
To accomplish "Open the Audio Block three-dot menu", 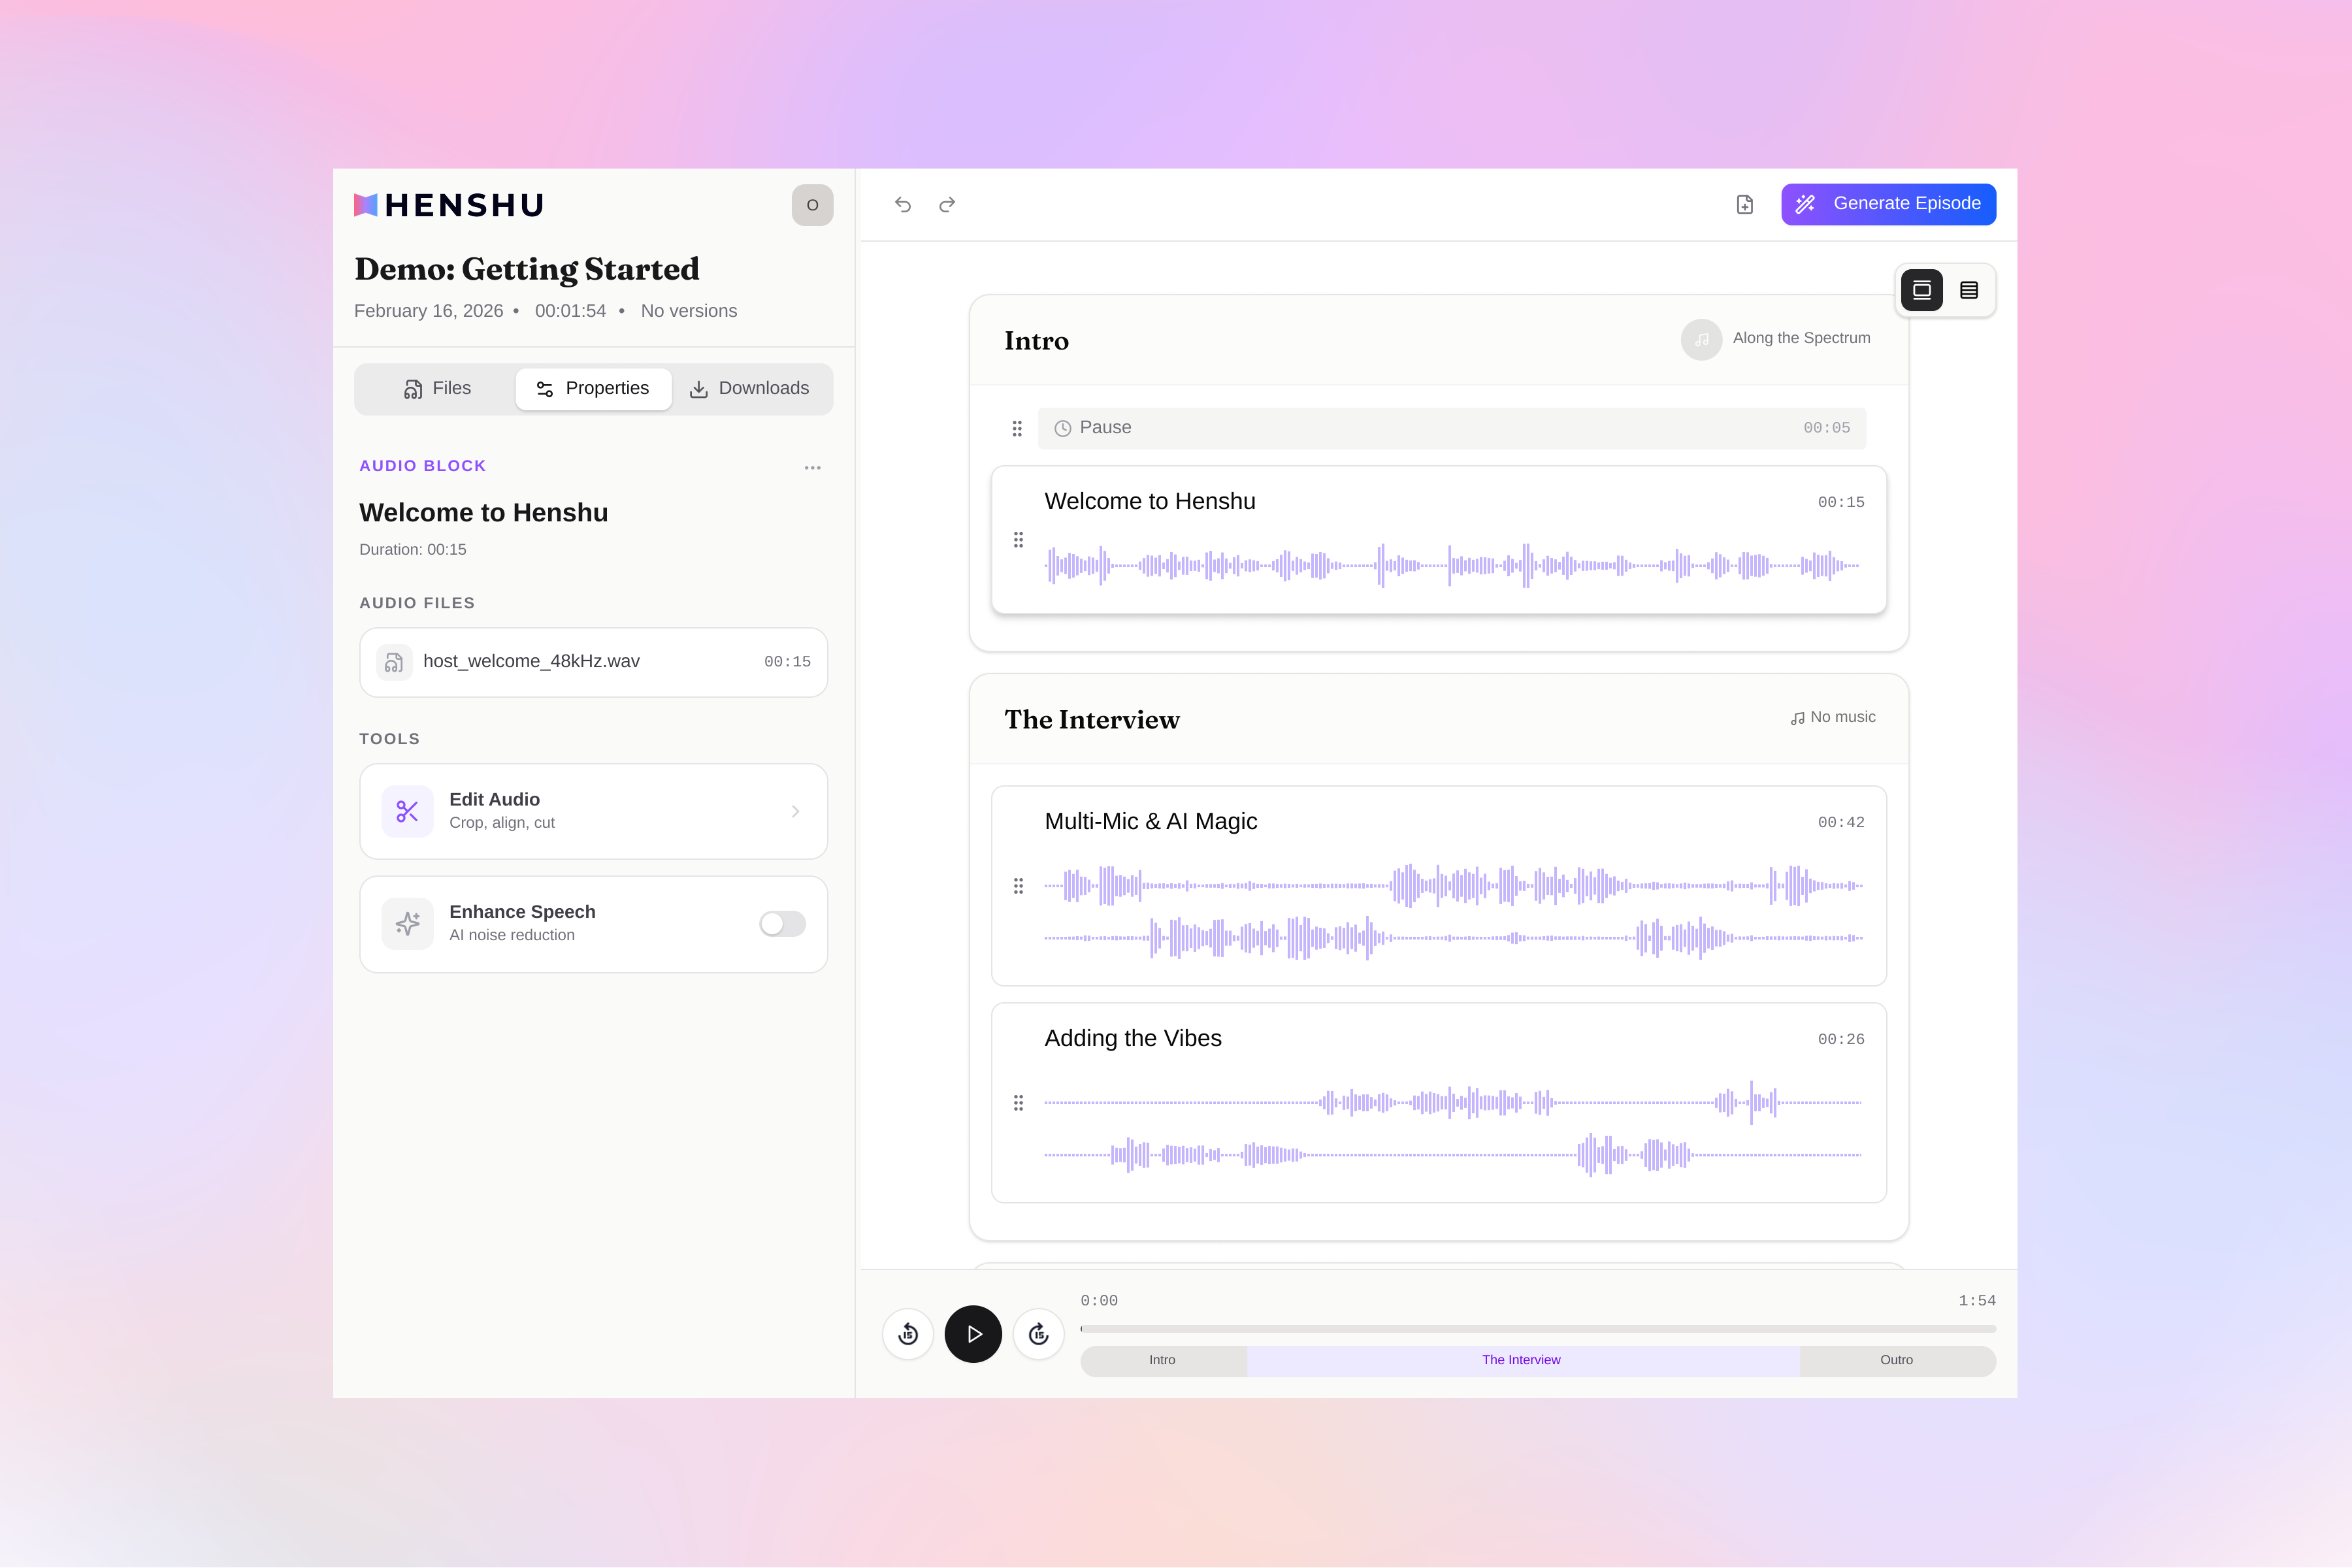I will [x=812, y=468].
